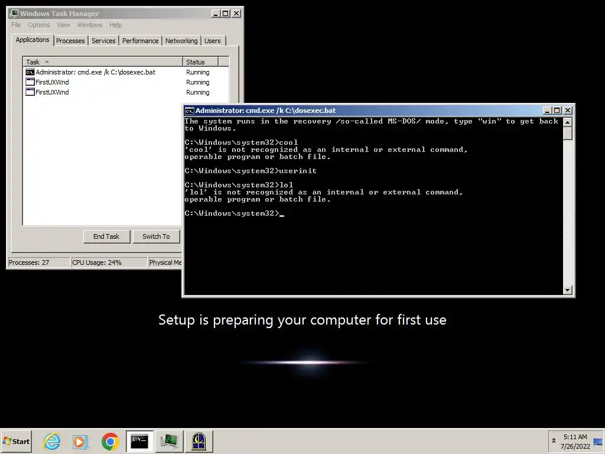This screenshot has height=454, width=605.
Task: Maximize the Task Manager window
Action: point(226,14)
